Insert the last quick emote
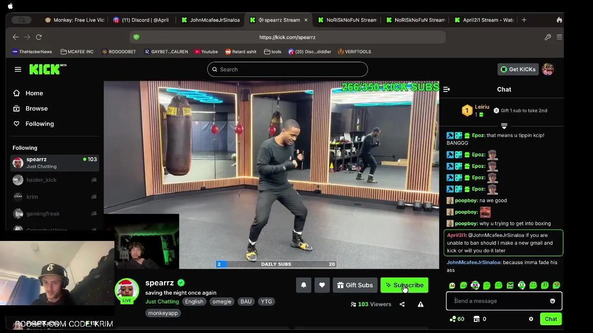593x333 pixels. click(x=556, y=285)
